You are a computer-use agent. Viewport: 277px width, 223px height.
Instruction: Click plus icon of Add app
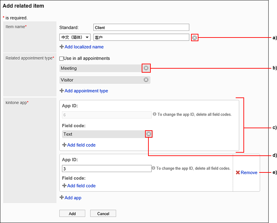[x=62, y=197]
